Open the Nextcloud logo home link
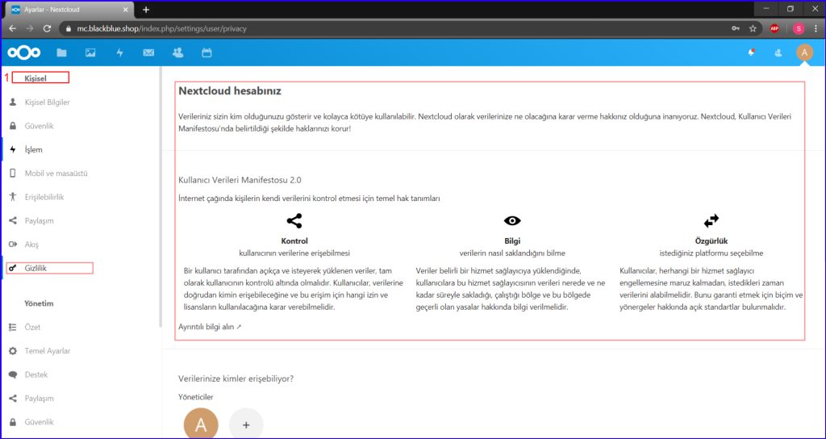826x439 pixels. (24, 52)
